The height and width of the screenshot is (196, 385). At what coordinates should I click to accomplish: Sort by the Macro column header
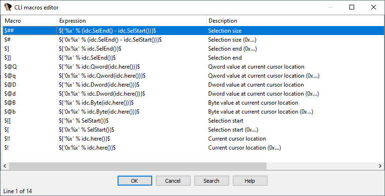(30, 21)
